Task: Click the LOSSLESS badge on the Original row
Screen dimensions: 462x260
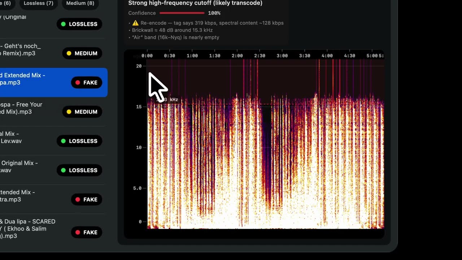Action: coord(79,24)
